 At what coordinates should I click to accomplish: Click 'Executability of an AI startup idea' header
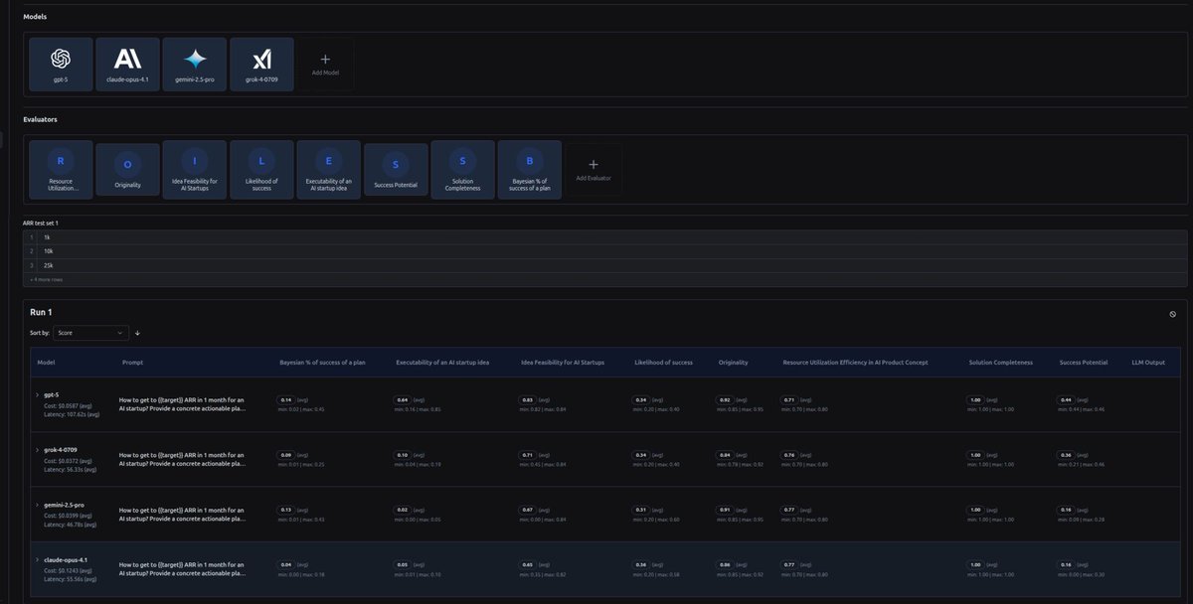click(442, 363)
